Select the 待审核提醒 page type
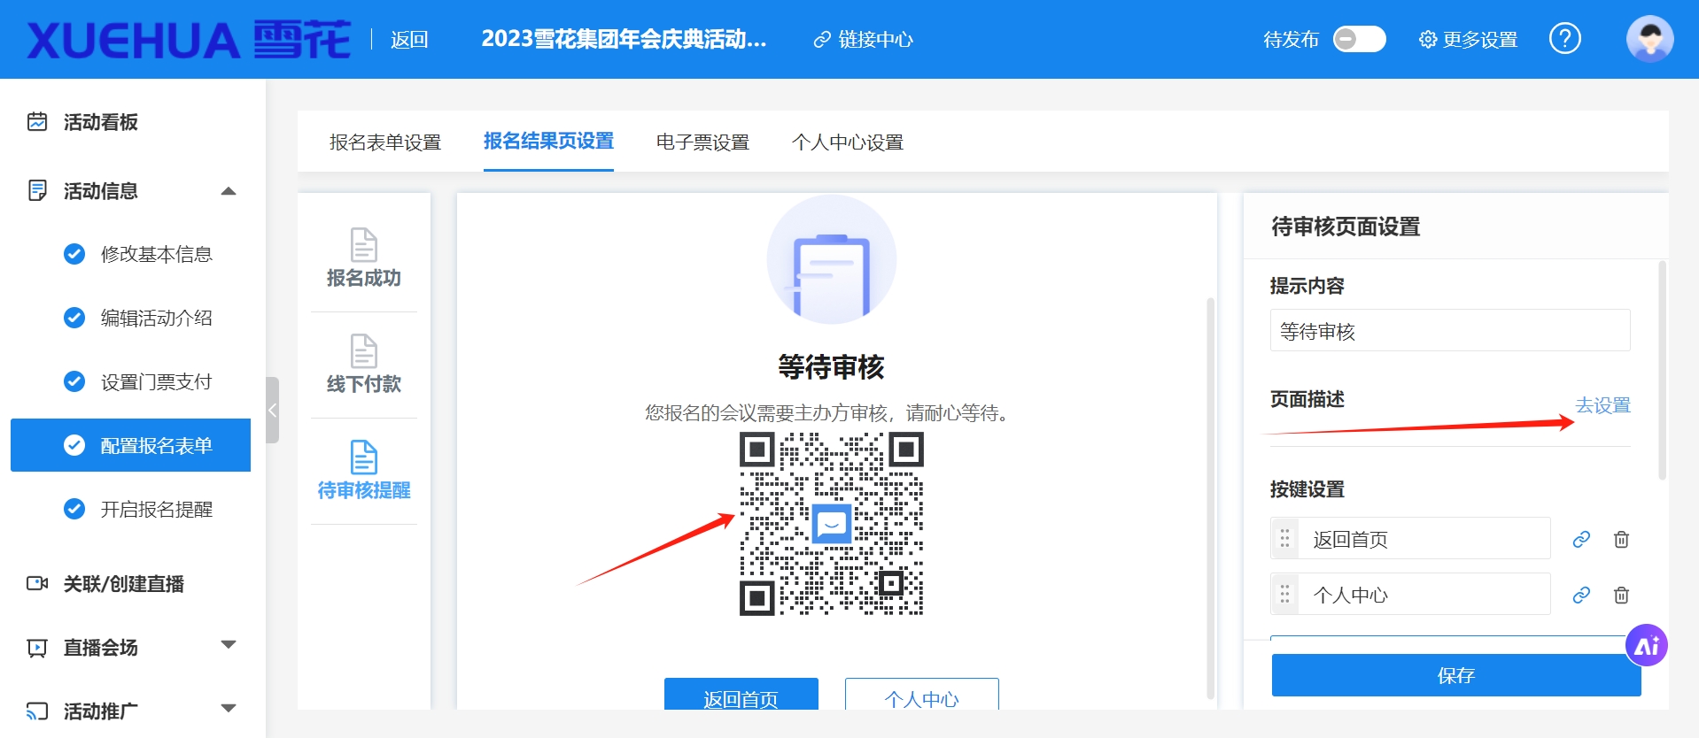 click(364, 472)
